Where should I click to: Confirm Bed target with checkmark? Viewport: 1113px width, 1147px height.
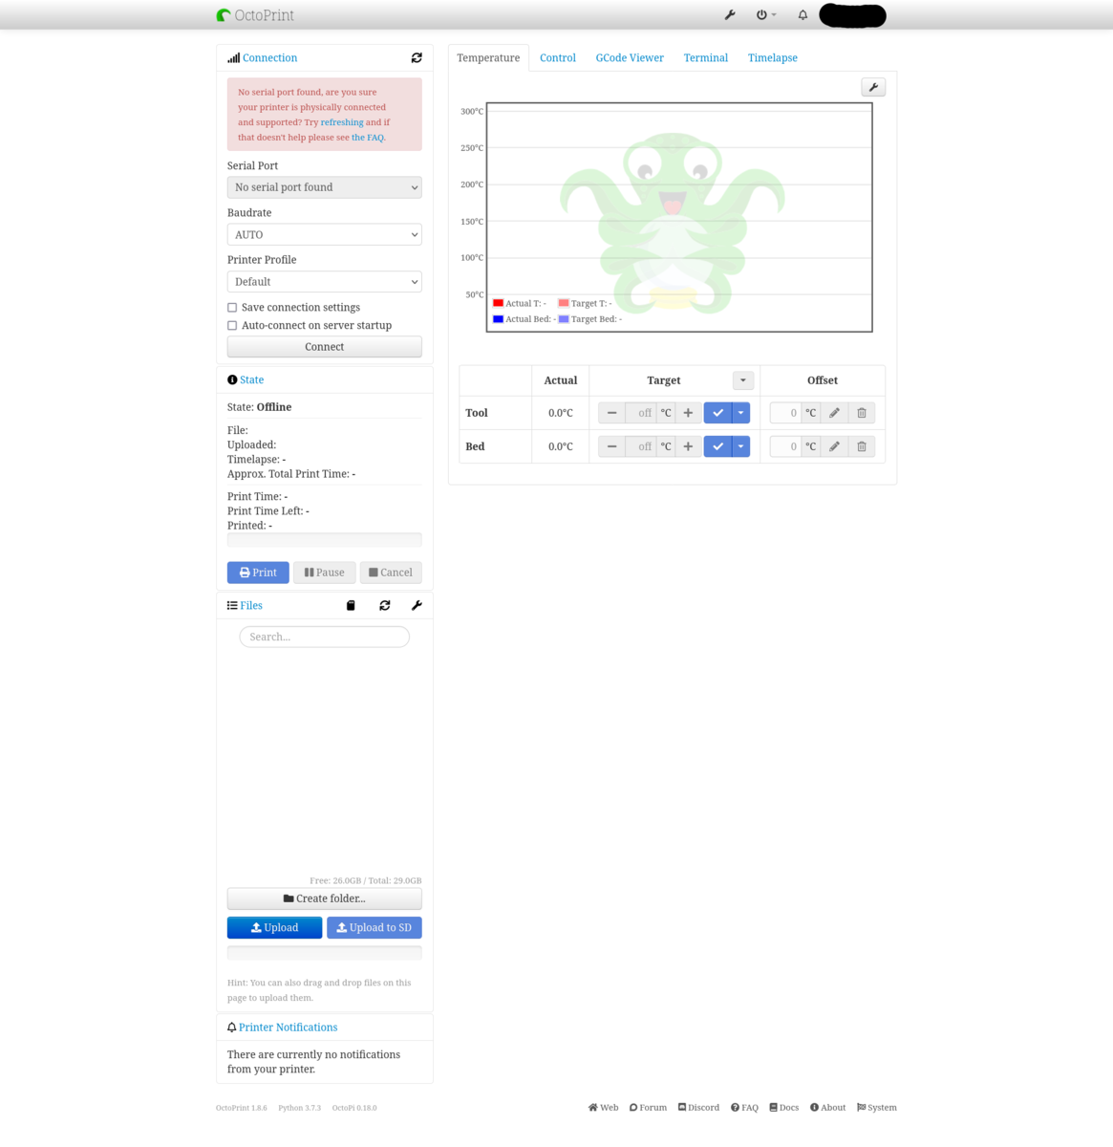718,446
